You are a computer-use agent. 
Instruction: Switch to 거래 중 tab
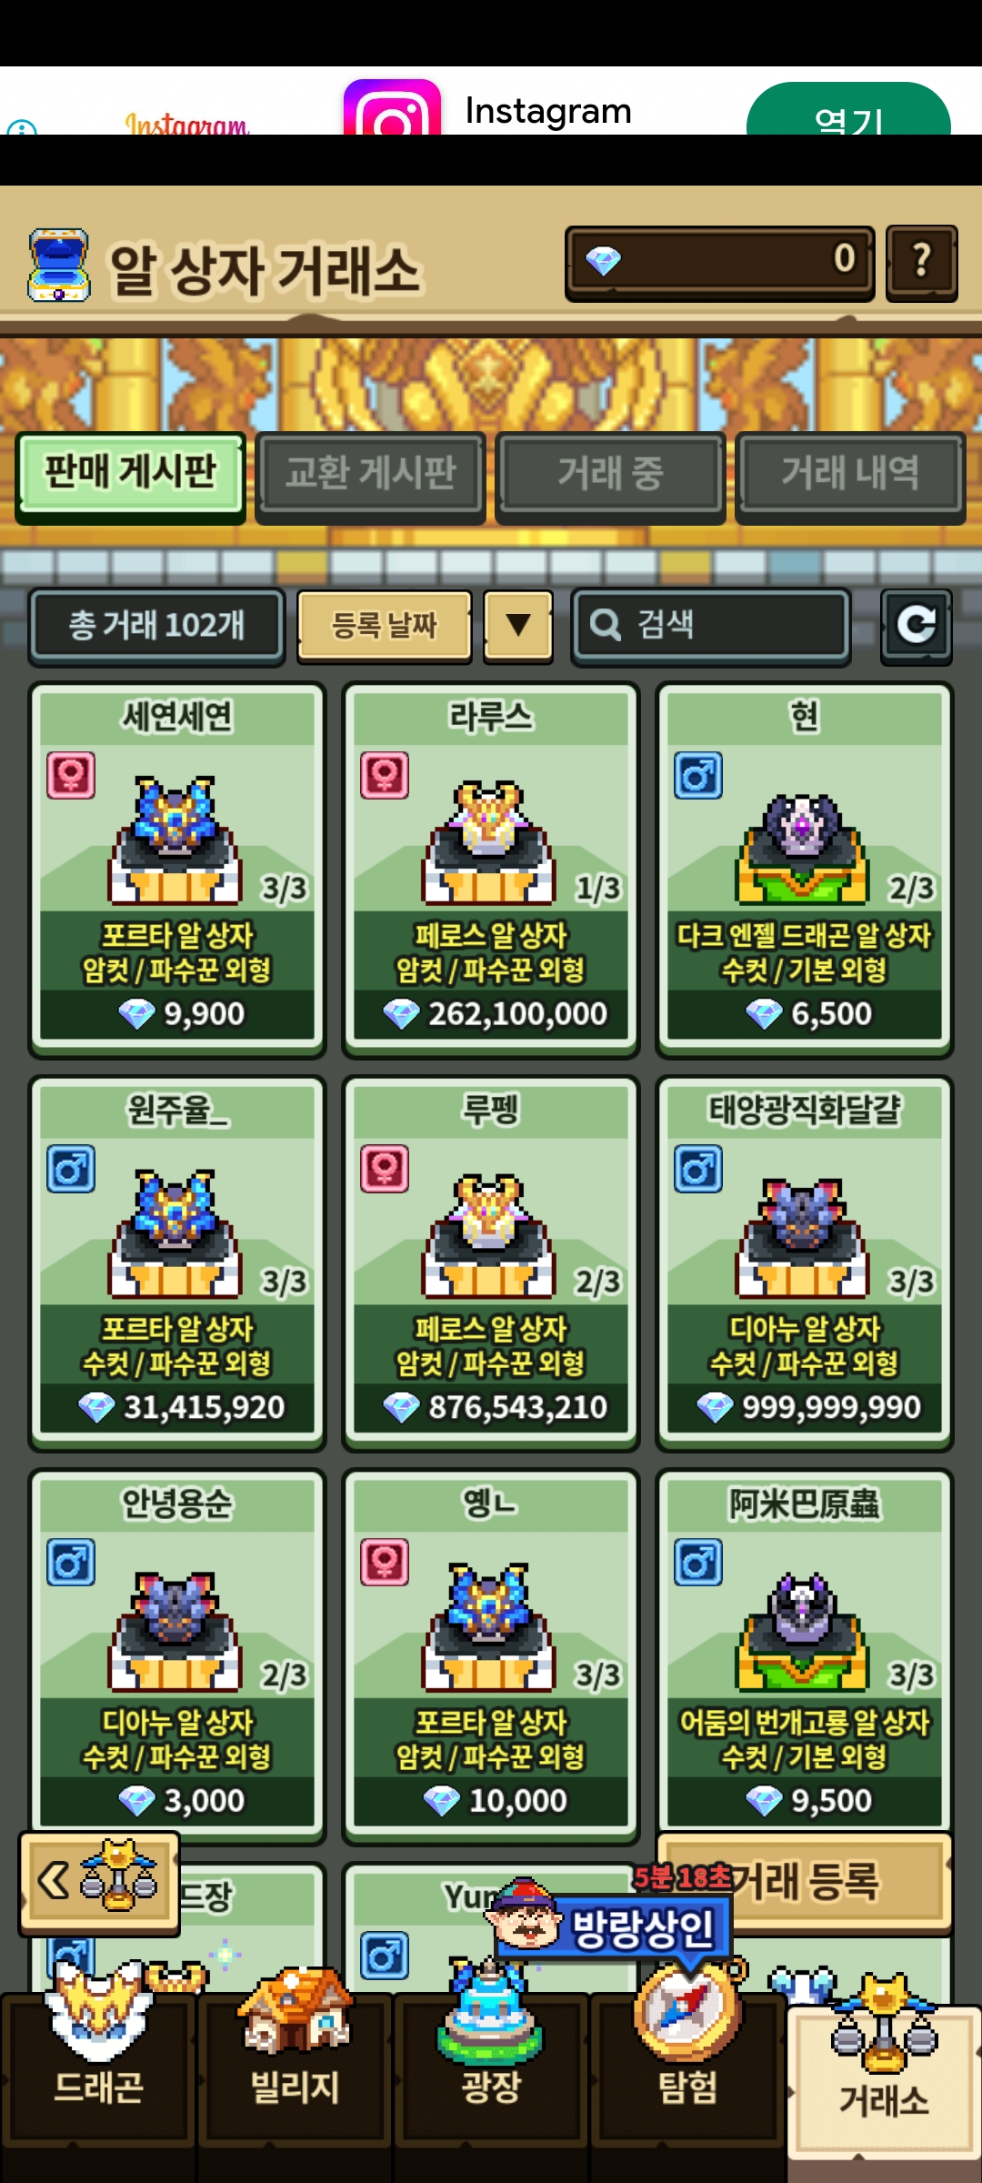click(x=610, y=474)
